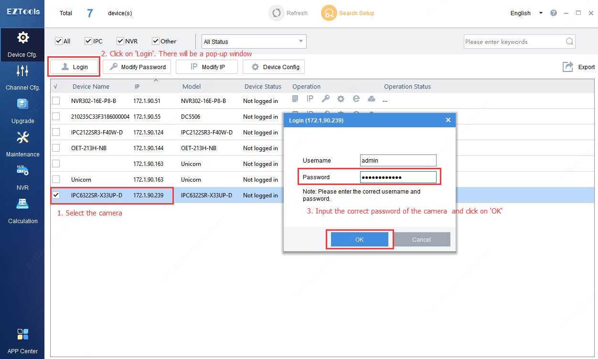Click the Refresh icon at top

276,13
